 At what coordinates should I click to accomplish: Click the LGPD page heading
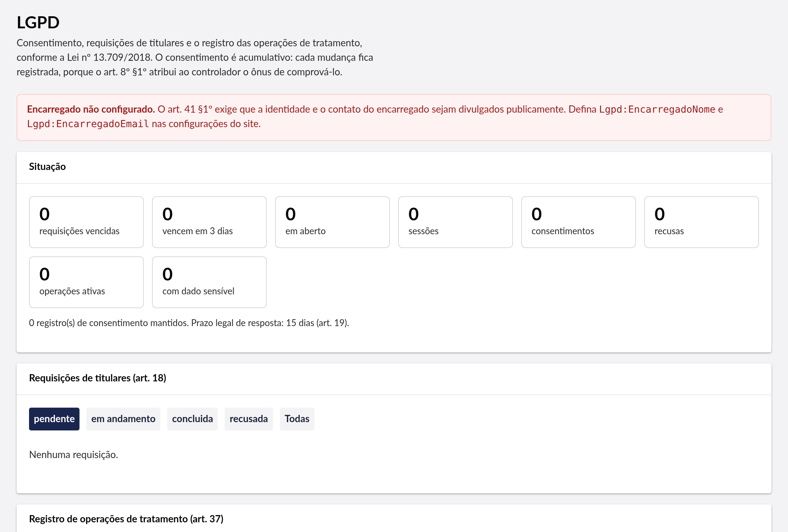pyautogui.click(x=38, y=22)
